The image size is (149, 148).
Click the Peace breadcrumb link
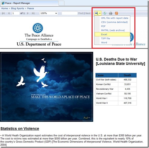point(30,8)
